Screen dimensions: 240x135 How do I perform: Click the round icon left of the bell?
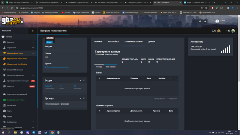(x=200, y=21)
